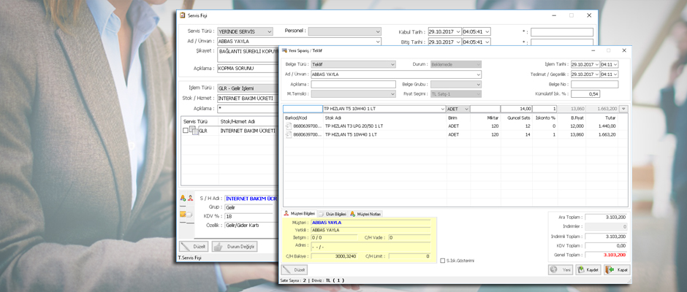Open the Teslimat / Geçerlilik date dropdown
687x292 pixels.
tap(597, 74)
